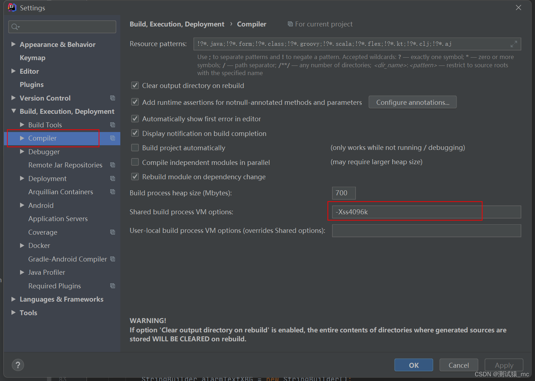
Task: Click the expand icon in Resource patterns field
Action: point(514,44)
